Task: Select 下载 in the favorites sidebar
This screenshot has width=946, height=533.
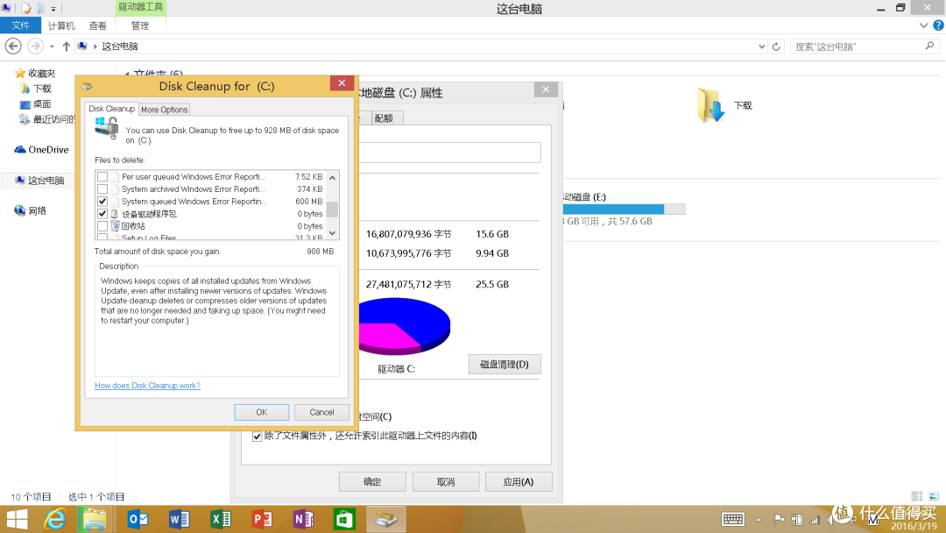Action: [x=36, y=89]
